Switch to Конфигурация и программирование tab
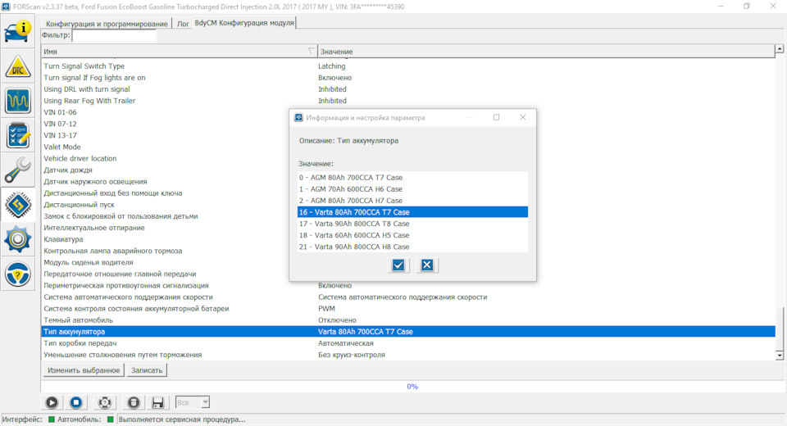Image resolution: width=787 pixels, height=426 pixels. (107, 24)
